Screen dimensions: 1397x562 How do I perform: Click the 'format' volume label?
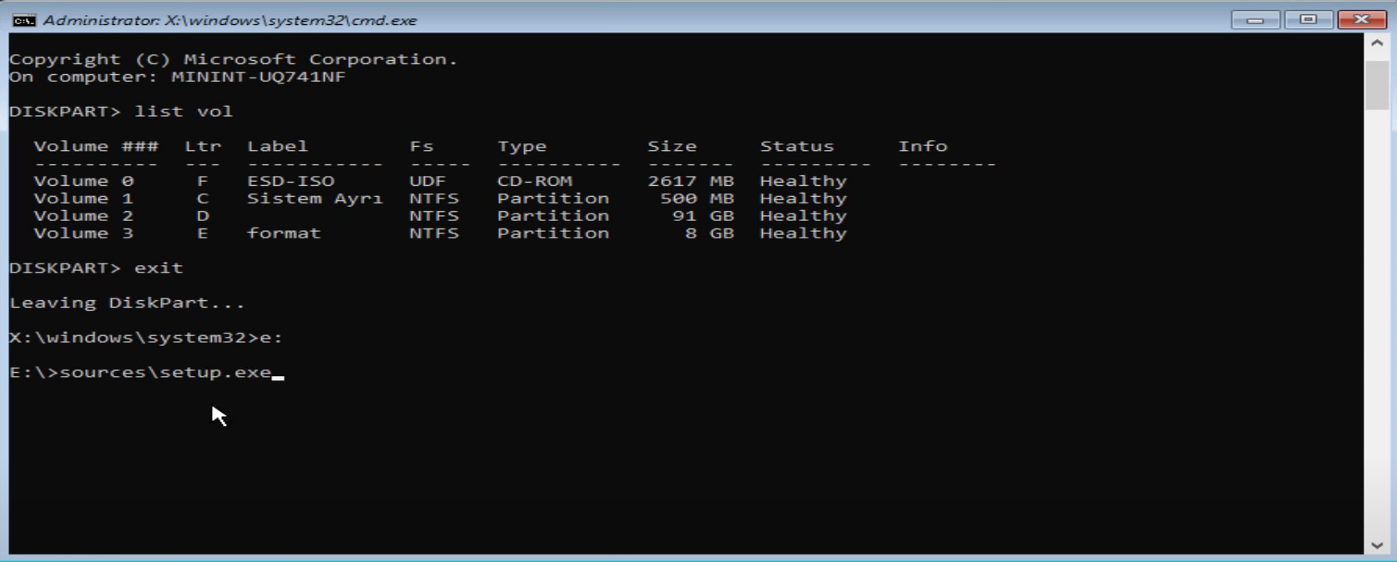[284, 233]
